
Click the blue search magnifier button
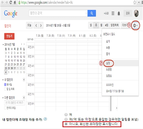tap(92, 13)
